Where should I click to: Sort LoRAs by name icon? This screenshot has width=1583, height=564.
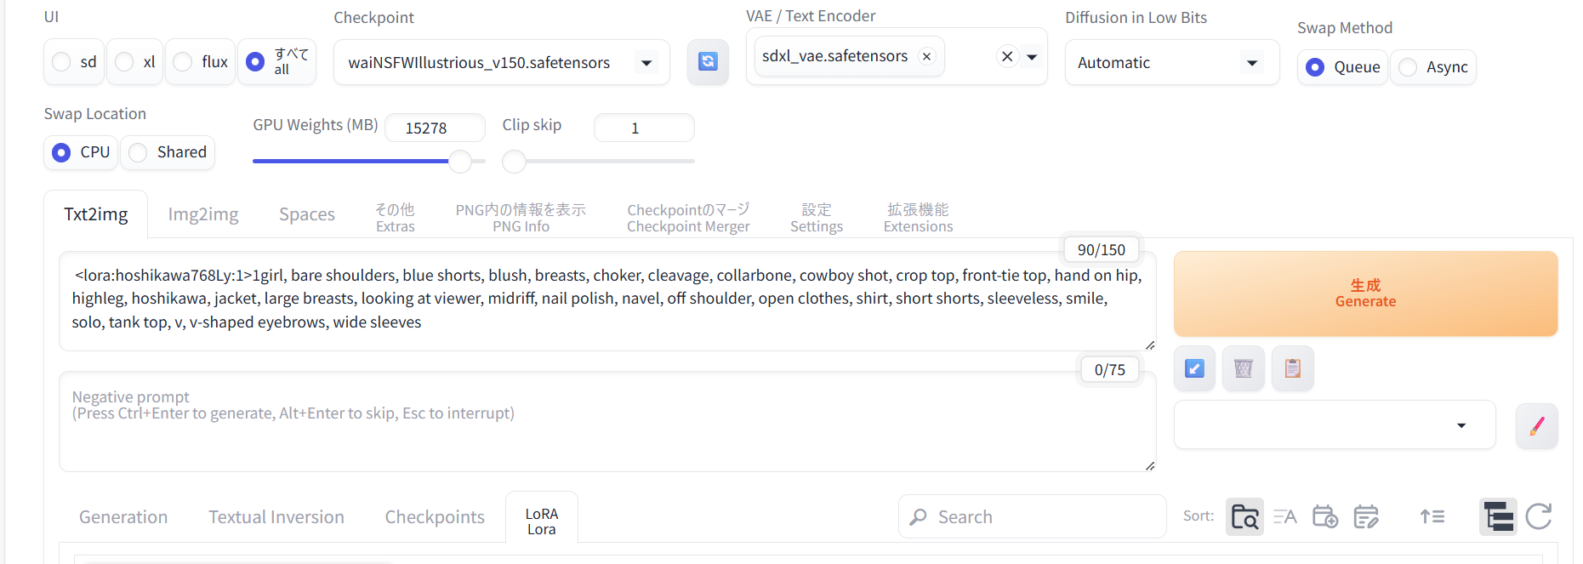1284,516
